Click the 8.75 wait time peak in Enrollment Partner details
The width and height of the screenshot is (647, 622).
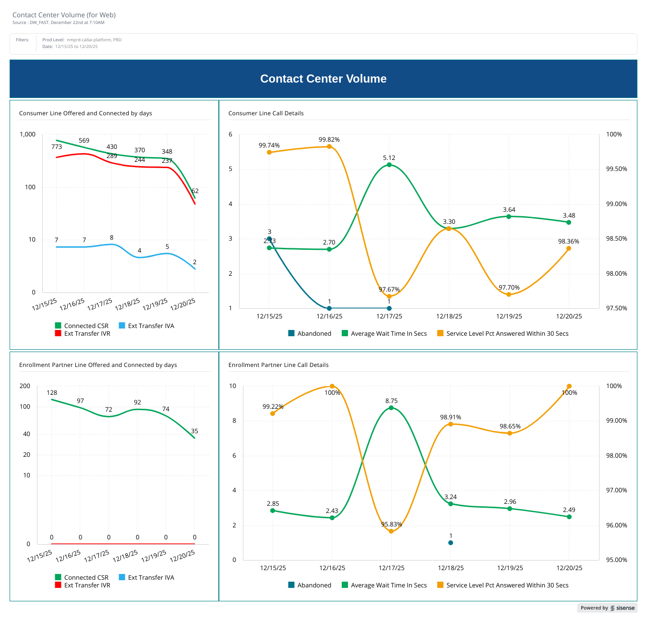point(391,408)
